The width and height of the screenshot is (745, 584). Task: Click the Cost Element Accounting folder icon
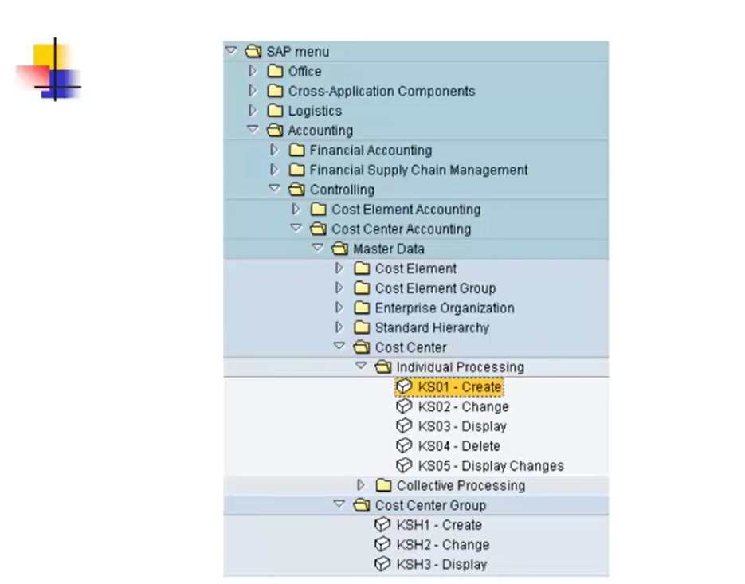point(319,209)
